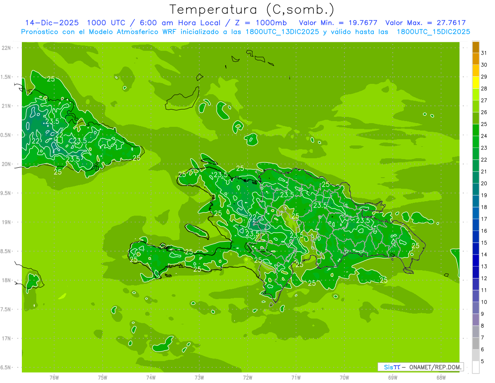Click the color legend value '10'
Image resolution: width=495 pixels, height=383 pixels.
coord(484,302)
